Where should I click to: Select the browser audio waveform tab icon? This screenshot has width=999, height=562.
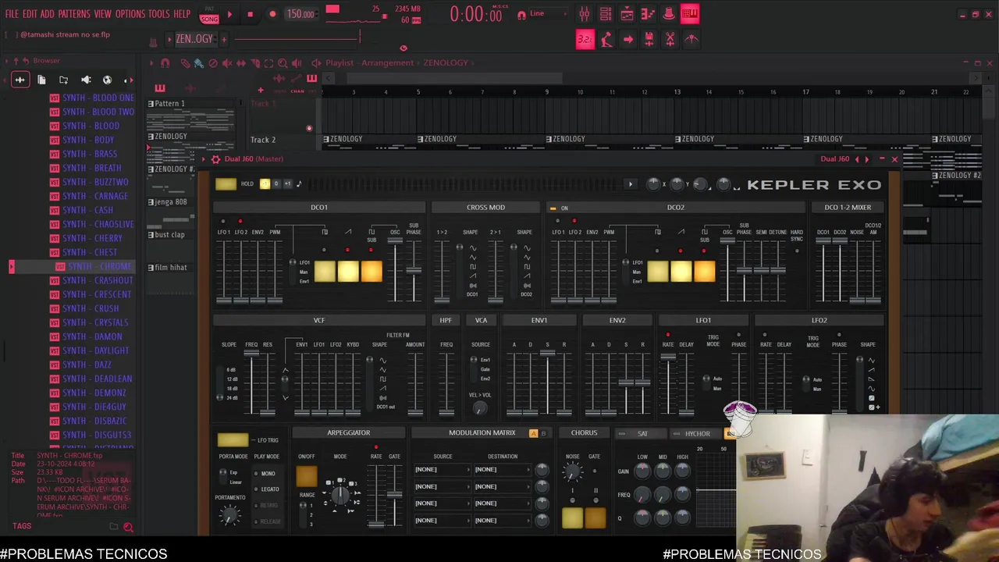(x=20, y=80)
